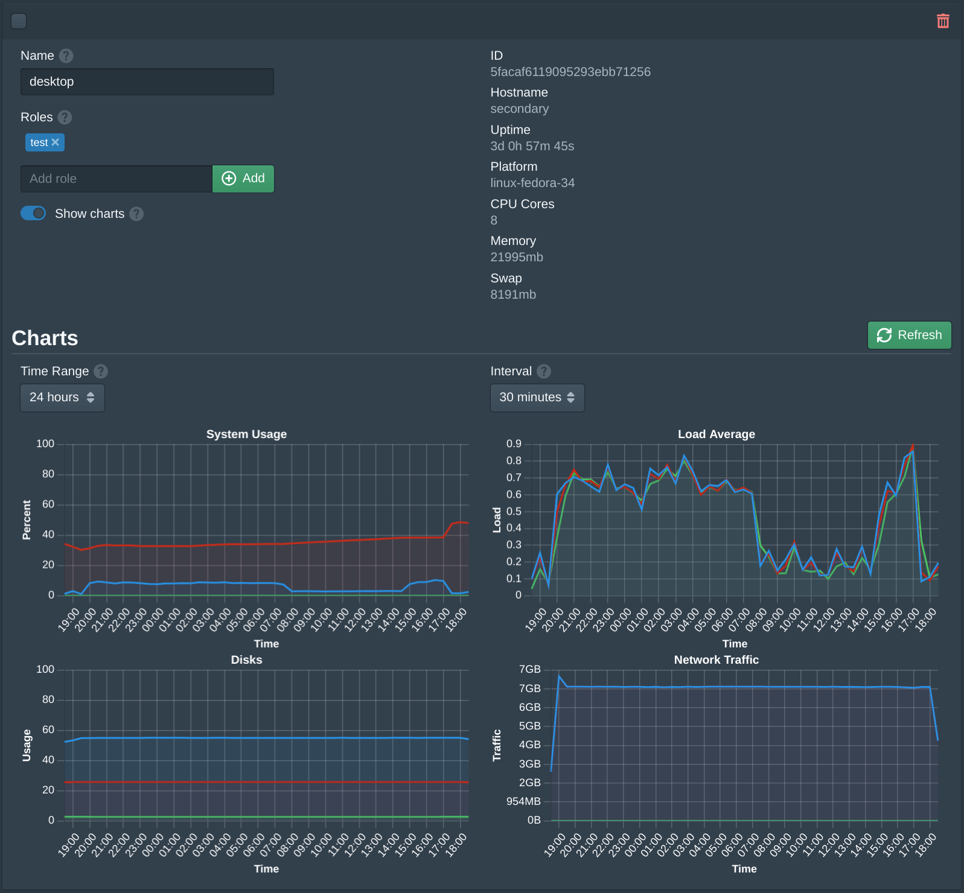Viewport: 964px width, 893px height.
Task: Click the Name input field
Action: pyautogui.click(x=147, y=81)
